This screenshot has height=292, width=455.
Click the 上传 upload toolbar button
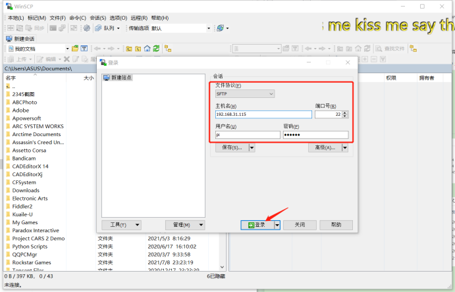18,59
